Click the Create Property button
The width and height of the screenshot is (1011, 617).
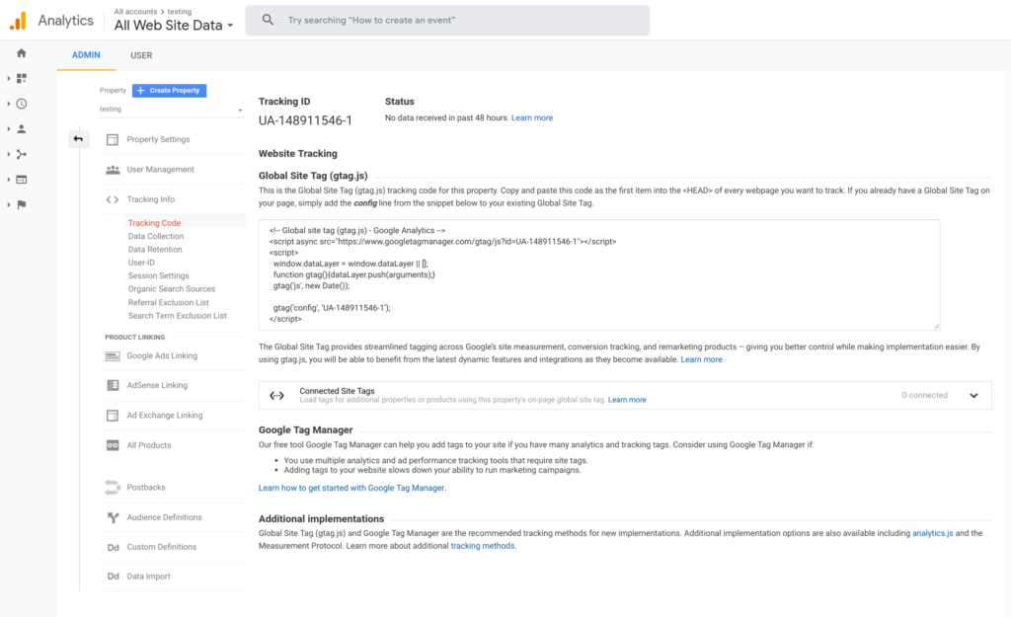[169, 91]
